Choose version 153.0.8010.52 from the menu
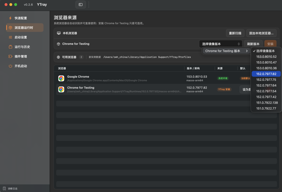282x192 pixels. tap(266, 57)
